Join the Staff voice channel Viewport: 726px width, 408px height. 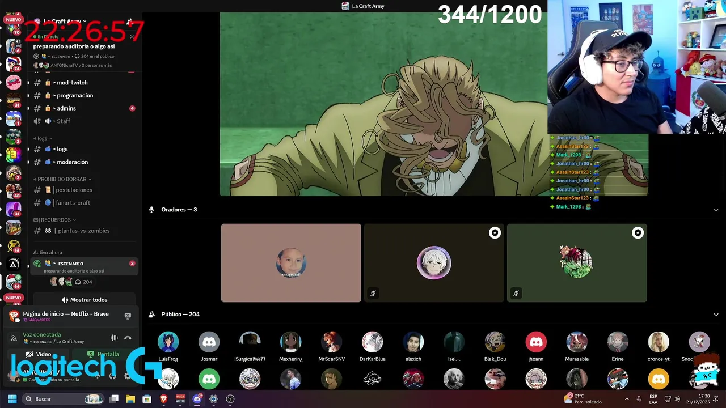pos(83,121)
